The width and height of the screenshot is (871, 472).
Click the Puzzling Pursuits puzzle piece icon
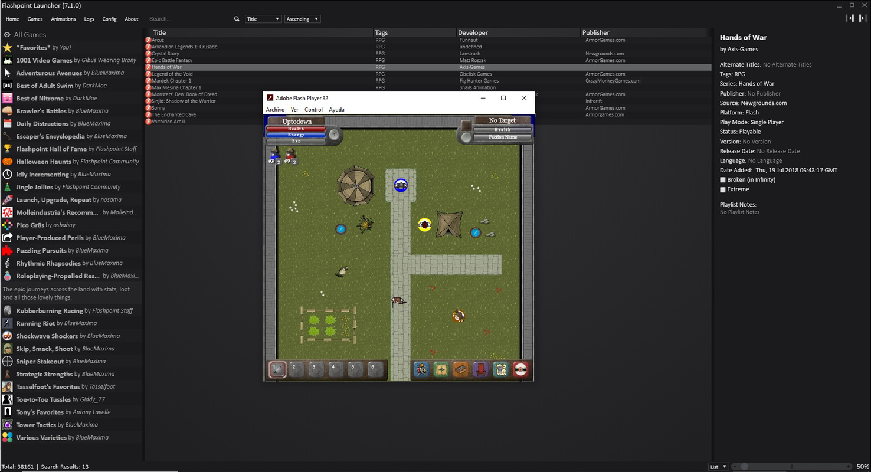[x=7, y=250]
